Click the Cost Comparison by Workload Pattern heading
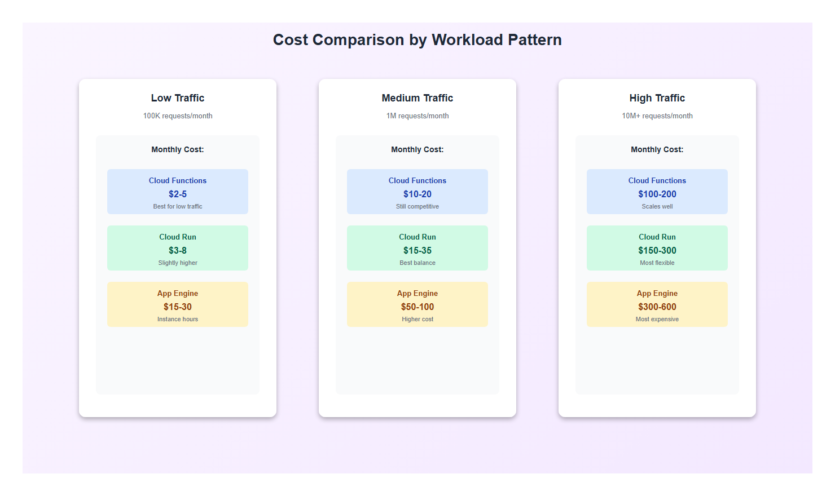The width and height of the screenshot is (835, 496). (417, 40)
